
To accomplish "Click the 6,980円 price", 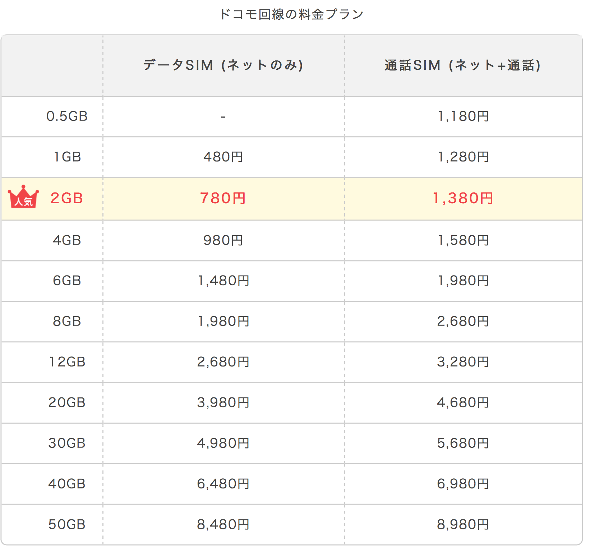I will point(463,484).
